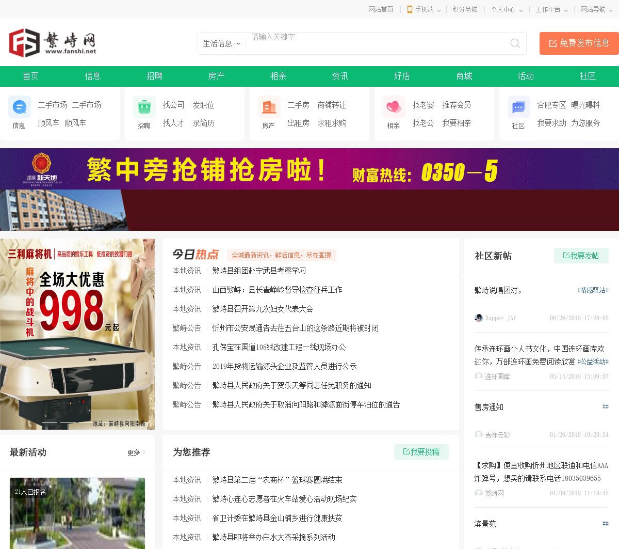This screenshot has width=619, height=549.
Task: Click the 繁峙网 site logo
Action: (53, 42)
